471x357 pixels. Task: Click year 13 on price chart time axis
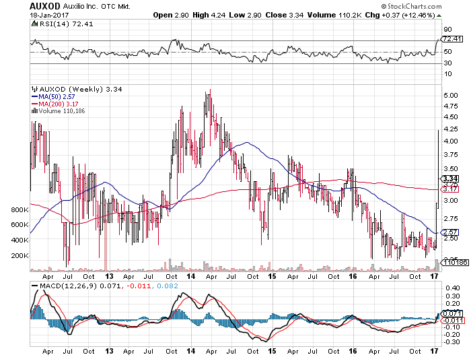[x=109, y=276]
